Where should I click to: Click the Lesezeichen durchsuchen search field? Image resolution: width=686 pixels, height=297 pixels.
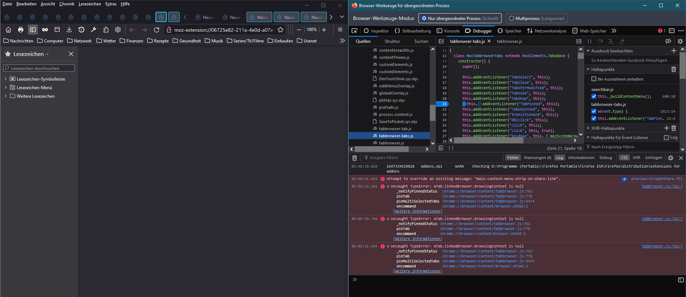click(x=39, y=68)
